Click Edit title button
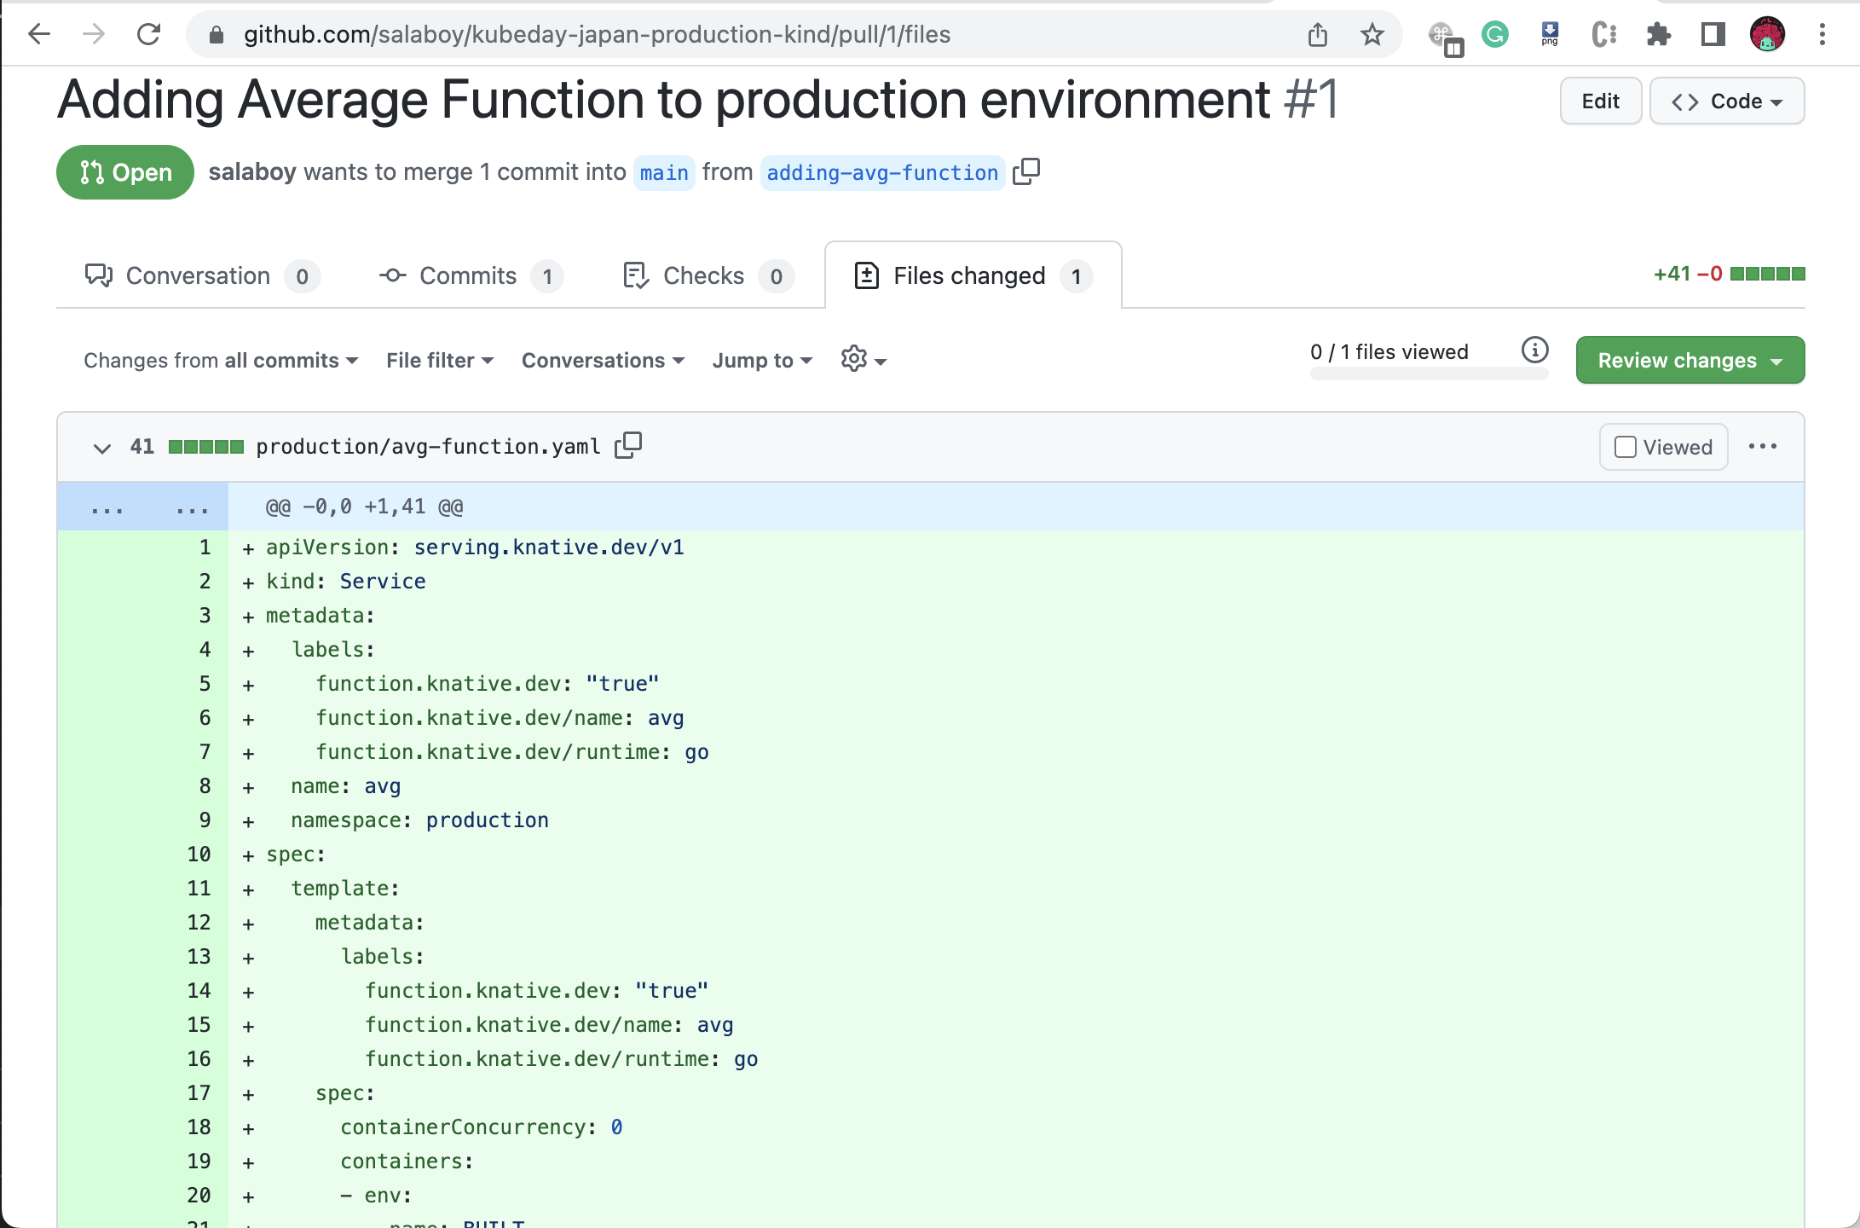This screenshot has width=1860, height=1228. [x=1600, y=101]
